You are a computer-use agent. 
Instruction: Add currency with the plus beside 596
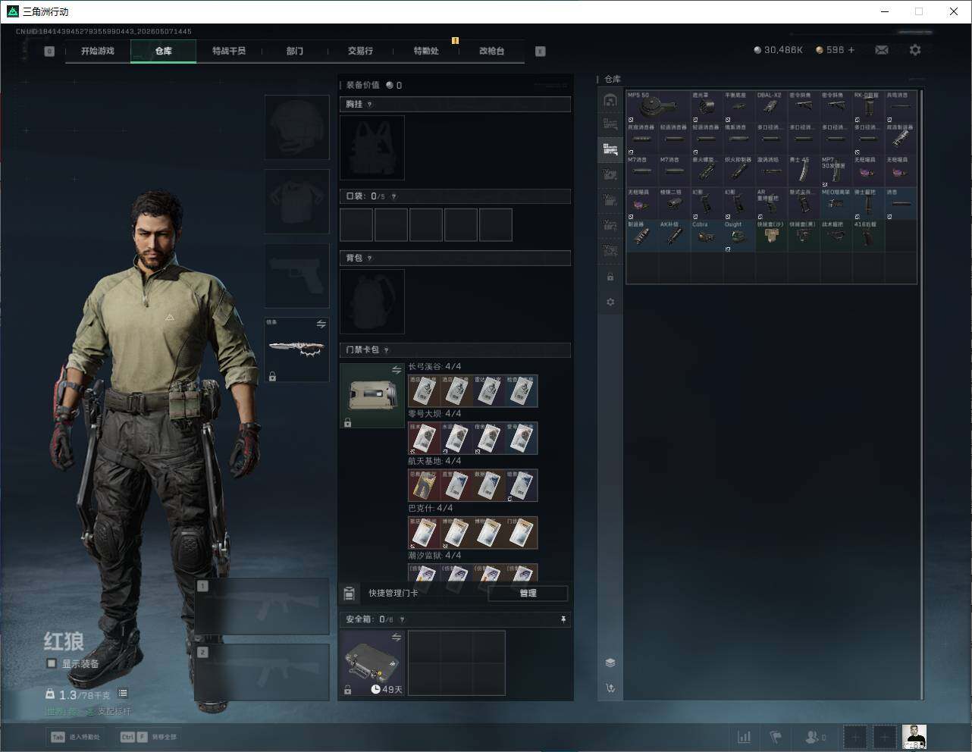click(x=851, y=50)
